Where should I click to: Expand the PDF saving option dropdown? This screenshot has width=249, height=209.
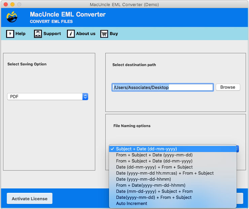[48, 96]
